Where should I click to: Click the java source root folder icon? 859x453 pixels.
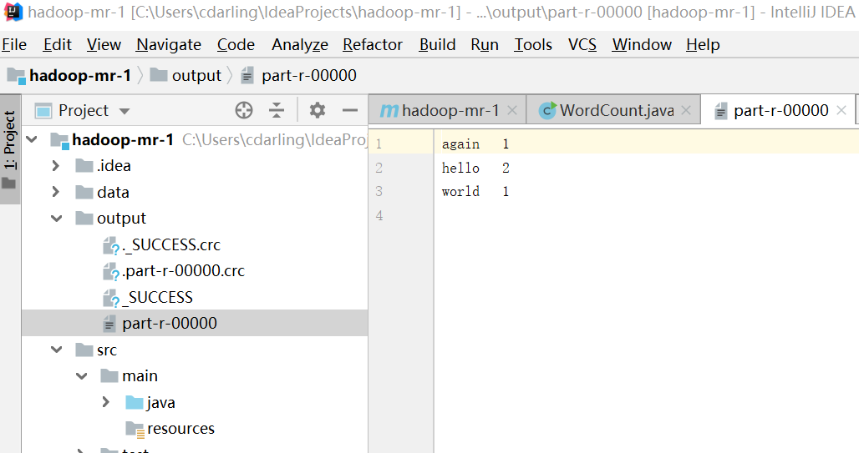pos(135,403)
